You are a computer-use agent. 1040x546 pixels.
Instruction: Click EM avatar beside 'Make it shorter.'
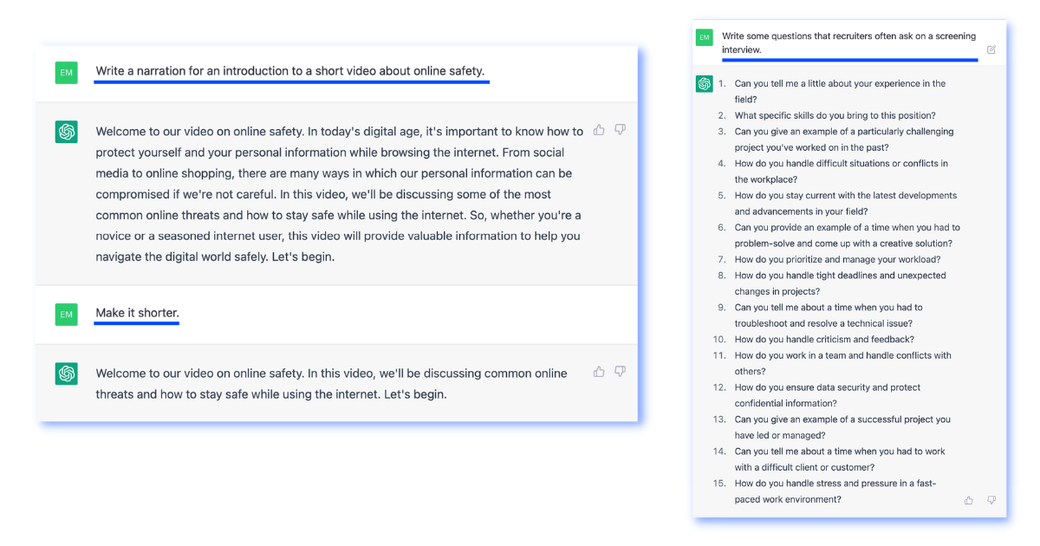[x=66, y=315]
